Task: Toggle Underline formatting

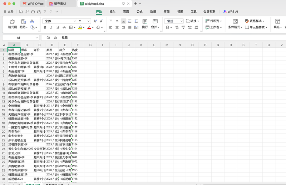Action: click(58, 27)
